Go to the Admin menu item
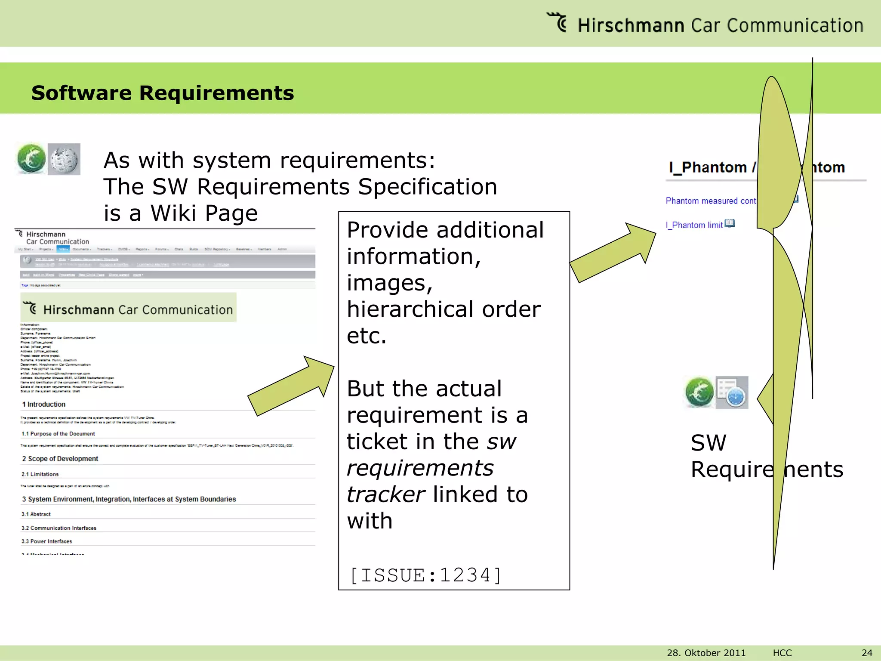This screenshot has height=661, width=881. click(282, 249)
